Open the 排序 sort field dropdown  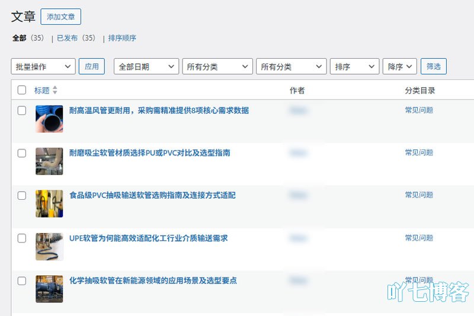tap(354, 66)
